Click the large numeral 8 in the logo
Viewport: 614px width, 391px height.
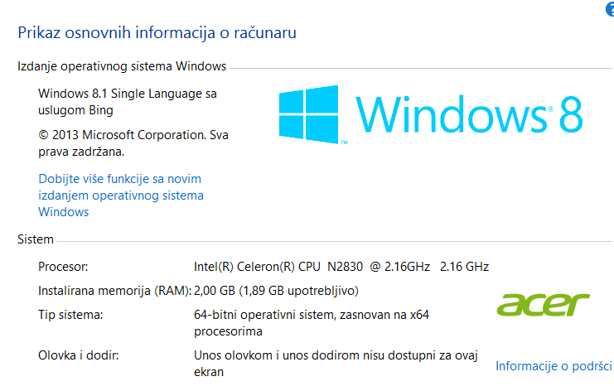point(570,115)
